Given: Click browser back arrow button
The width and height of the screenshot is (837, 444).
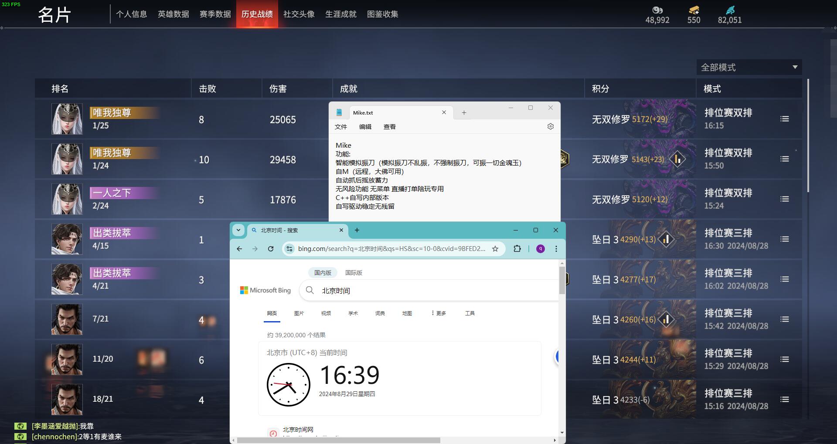Looking at the screenshot, I should (239, 249).
